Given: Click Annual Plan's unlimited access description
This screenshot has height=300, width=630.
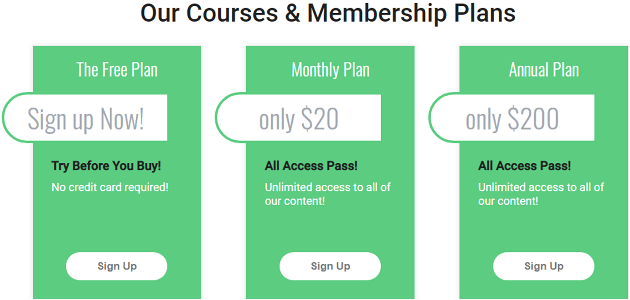Looking at the screenshot, I should 541,194.
